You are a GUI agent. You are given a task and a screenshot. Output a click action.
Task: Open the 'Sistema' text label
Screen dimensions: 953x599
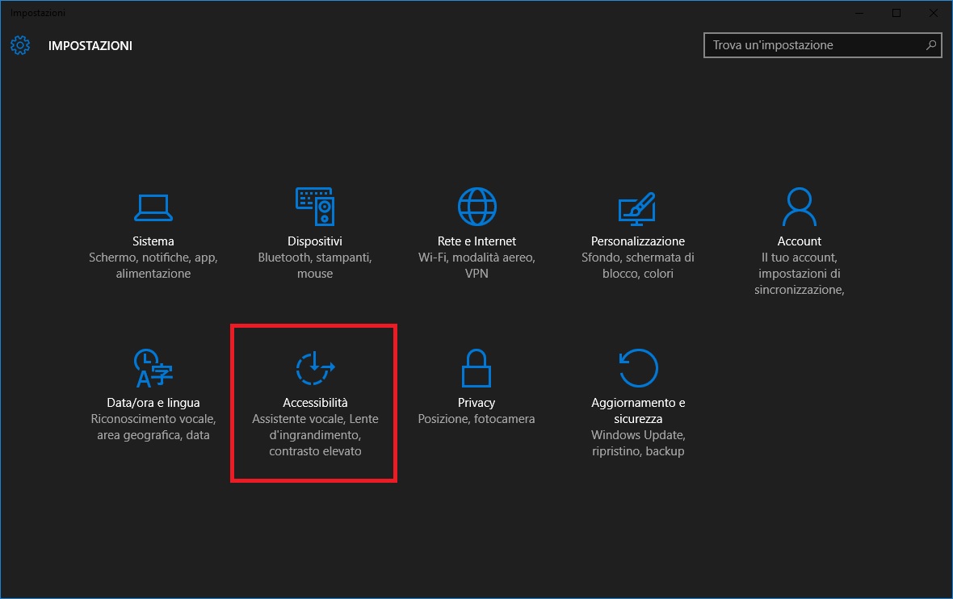(153, 241)
